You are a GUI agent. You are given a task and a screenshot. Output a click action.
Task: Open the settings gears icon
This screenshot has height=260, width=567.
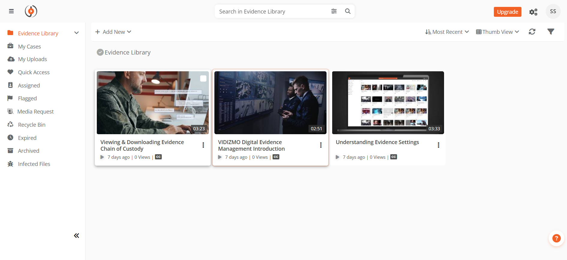533,12
